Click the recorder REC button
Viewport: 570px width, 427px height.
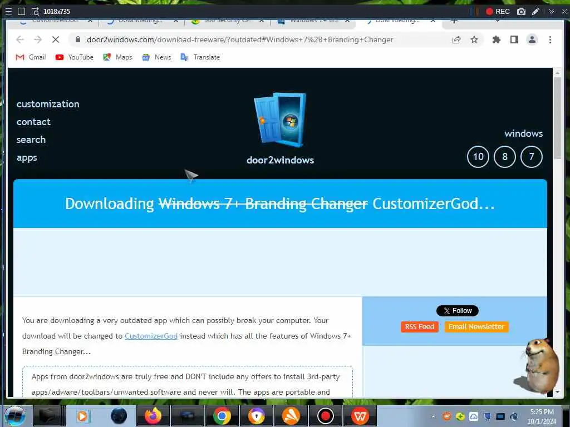tap(498, 12)
